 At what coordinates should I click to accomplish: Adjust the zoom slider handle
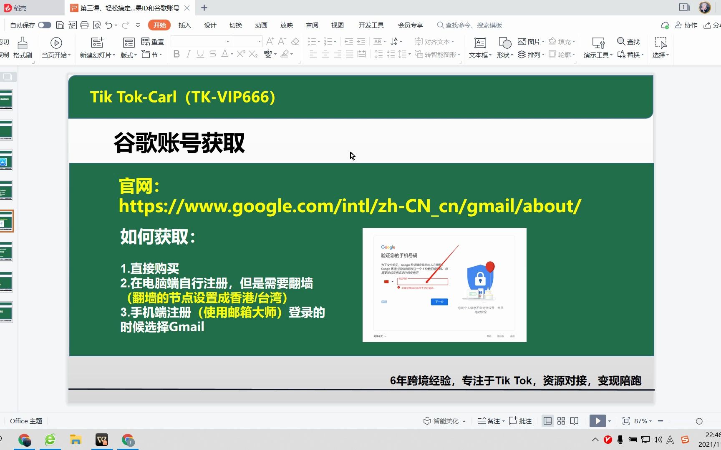(x=699, y=421)
